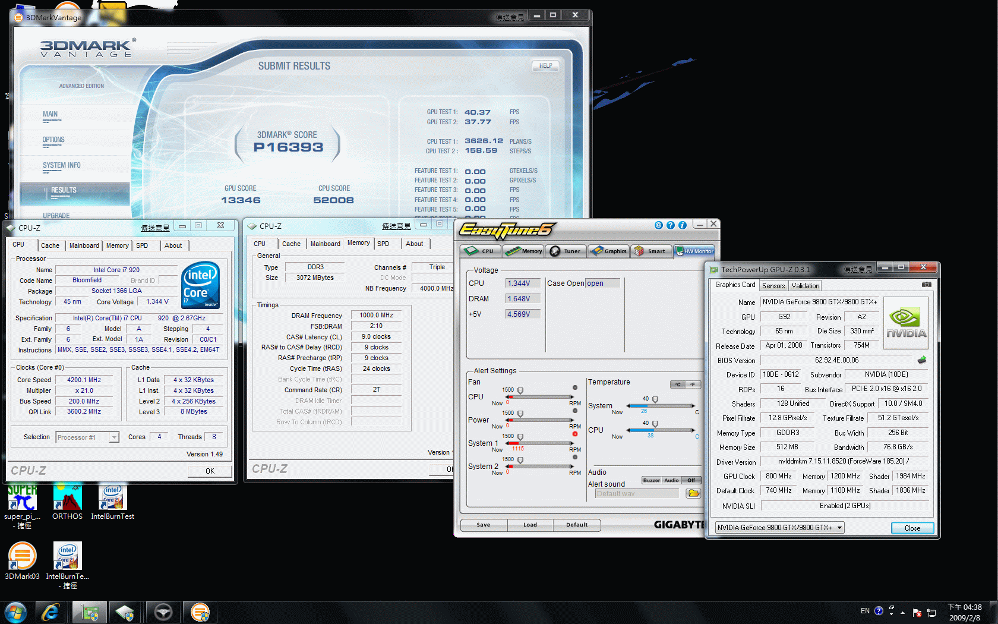Image resolution: width=998 pixels, height=624 pixels.
Task: Click GPU-Z title bar icon
Action: click(x=713, y=269)
